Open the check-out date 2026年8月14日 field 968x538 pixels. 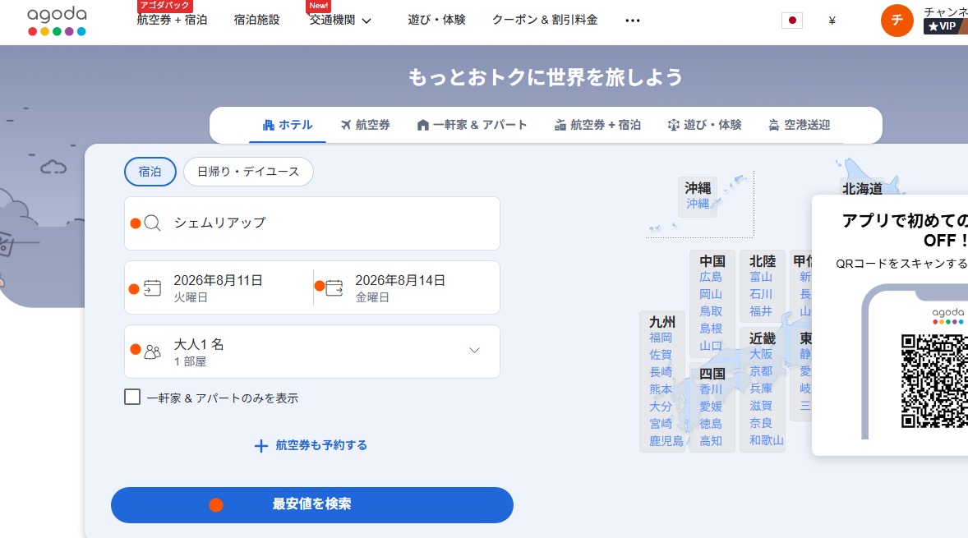tap(406, 287)
